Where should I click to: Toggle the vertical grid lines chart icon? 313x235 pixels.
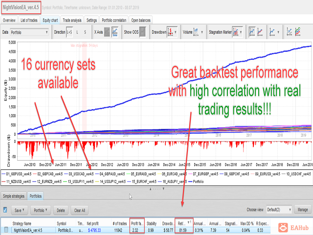click(252, 32)
